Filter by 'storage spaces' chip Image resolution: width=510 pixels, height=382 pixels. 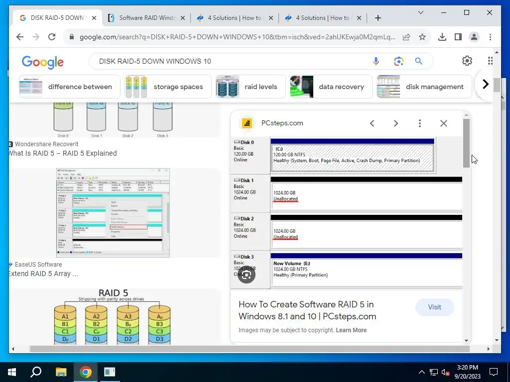coord(168,87)
